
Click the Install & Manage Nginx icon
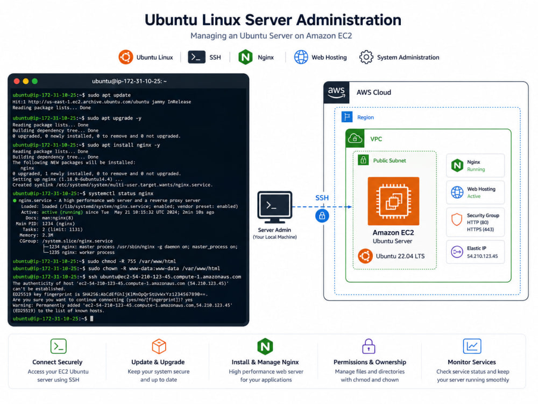click(265, 346)
